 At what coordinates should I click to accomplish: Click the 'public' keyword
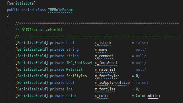pos(13,10)
